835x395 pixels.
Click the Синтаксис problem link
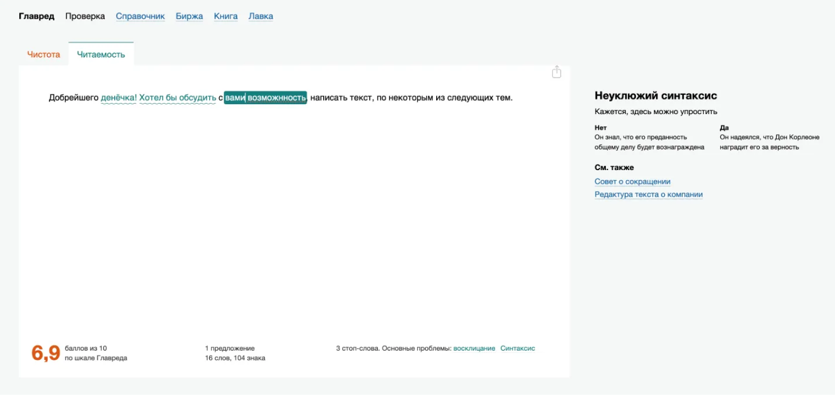(517, 348)
